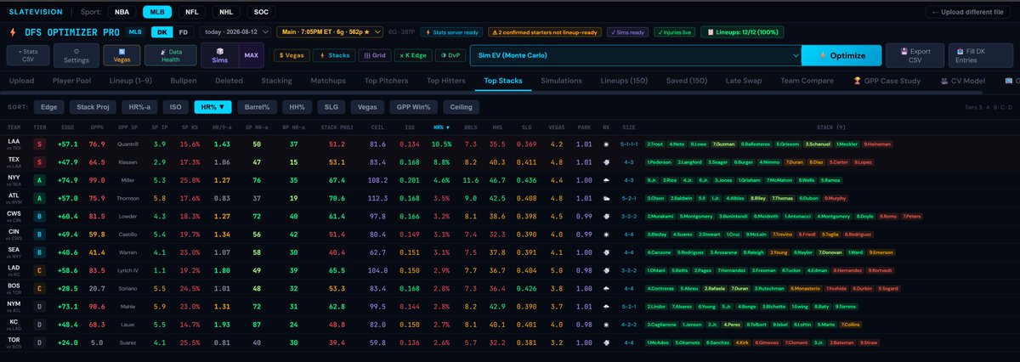The height and width of the screenshot is (362, 1020).
Task: Toggle the DvP filter chip
Action: 450,55
